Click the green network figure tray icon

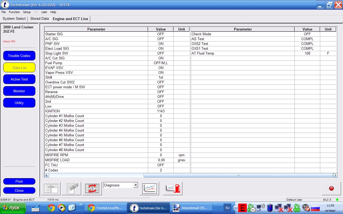pos(297,208)
